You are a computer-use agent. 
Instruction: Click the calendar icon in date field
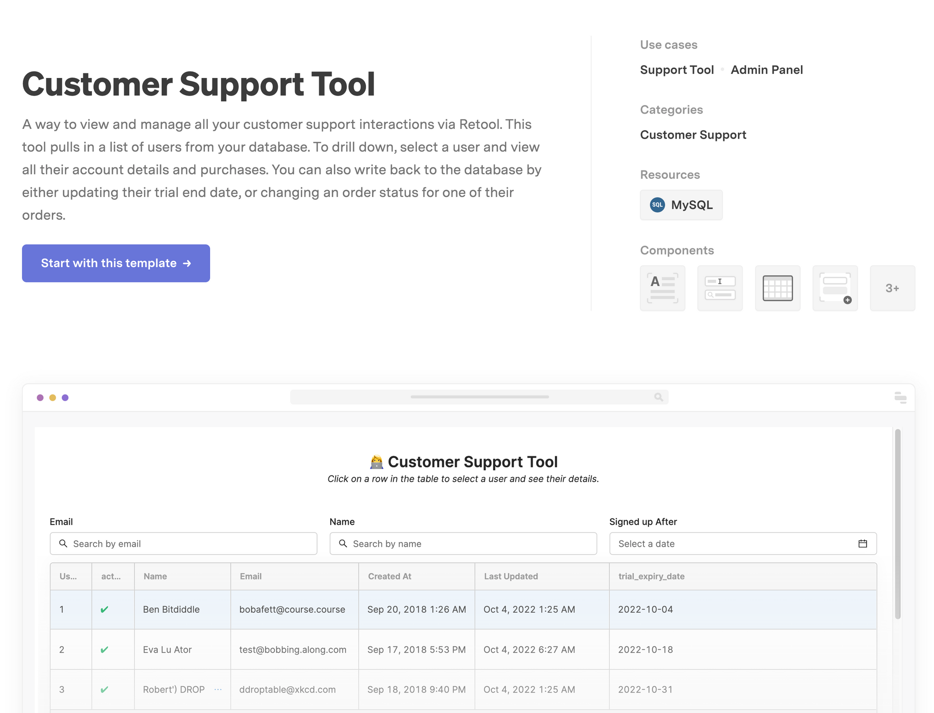863,544
